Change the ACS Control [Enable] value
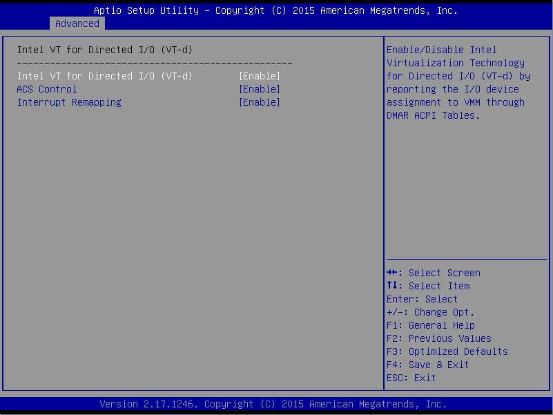The width and height of the screenshot is (553, 415). tap(260, 89)
